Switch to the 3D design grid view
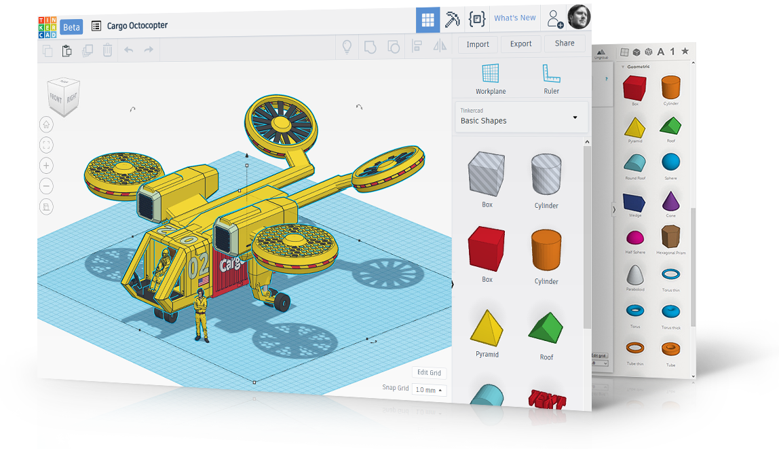779x449 pixels. point(427,20)
